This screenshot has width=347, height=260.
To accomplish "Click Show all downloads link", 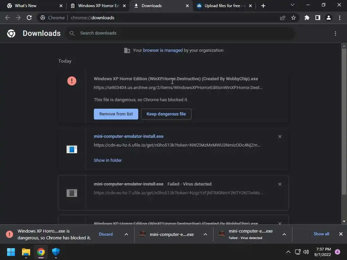I will (321, 234).
